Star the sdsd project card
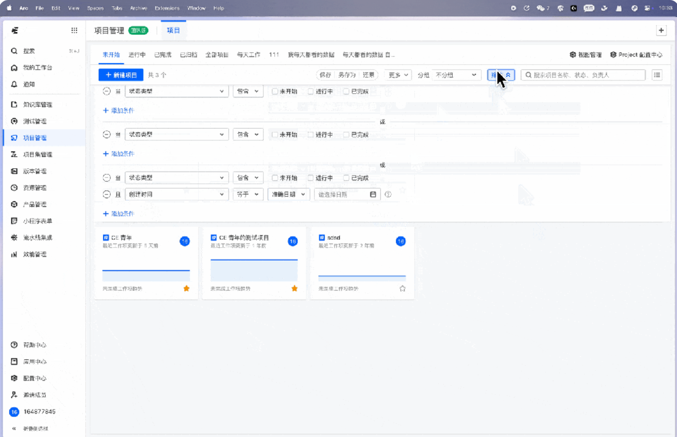This screenshot has height=437, width=677. point(402,289)
